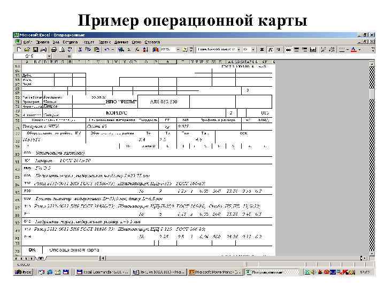Open the Справка menu
The image size is (385, 289).
(152, 42)
